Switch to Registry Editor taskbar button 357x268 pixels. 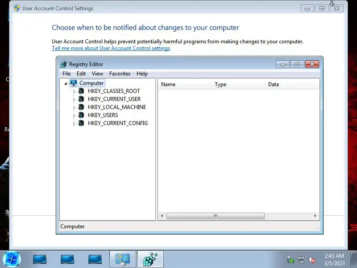click(150, 260)
